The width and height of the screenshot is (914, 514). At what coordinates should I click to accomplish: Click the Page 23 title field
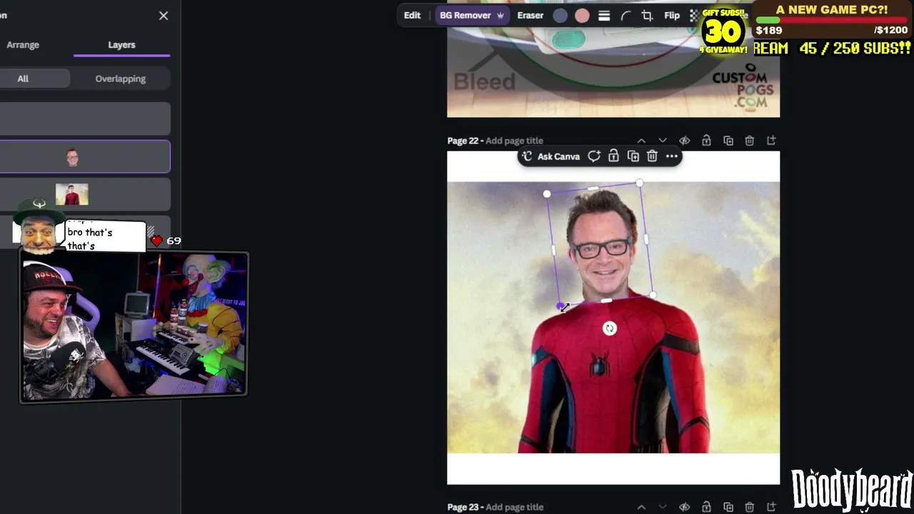click(514, 507)
